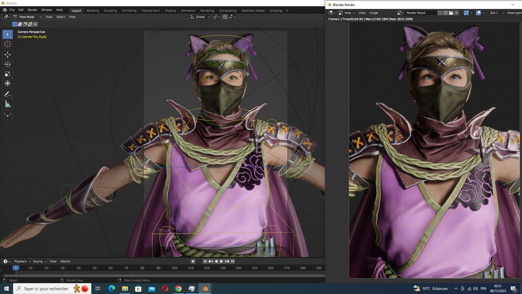The height and width of the screenshot is (294, 522).
Task: Jump to the next keyframe
Action: point(227,261)
